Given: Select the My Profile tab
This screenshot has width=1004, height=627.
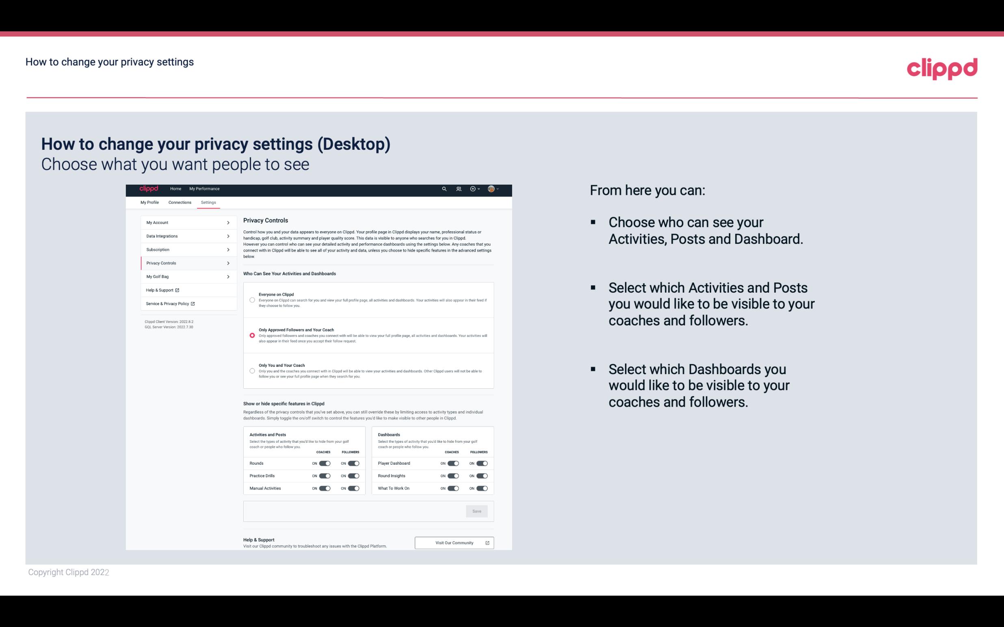Looking at the screenshot, I should [x=149, y=202].
